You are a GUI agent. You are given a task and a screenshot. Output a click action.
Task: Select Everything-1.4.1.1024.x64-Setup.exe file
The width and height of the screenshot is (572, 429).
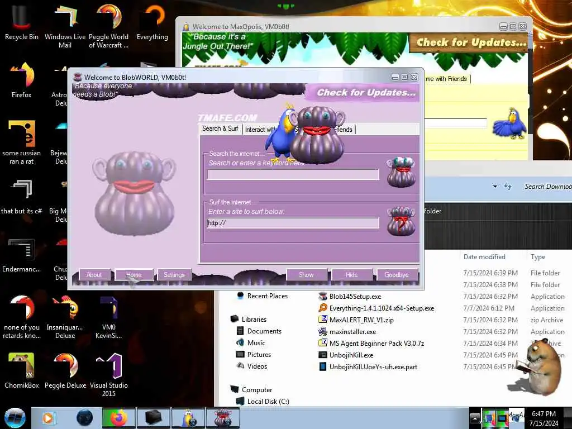click(382, 308)
